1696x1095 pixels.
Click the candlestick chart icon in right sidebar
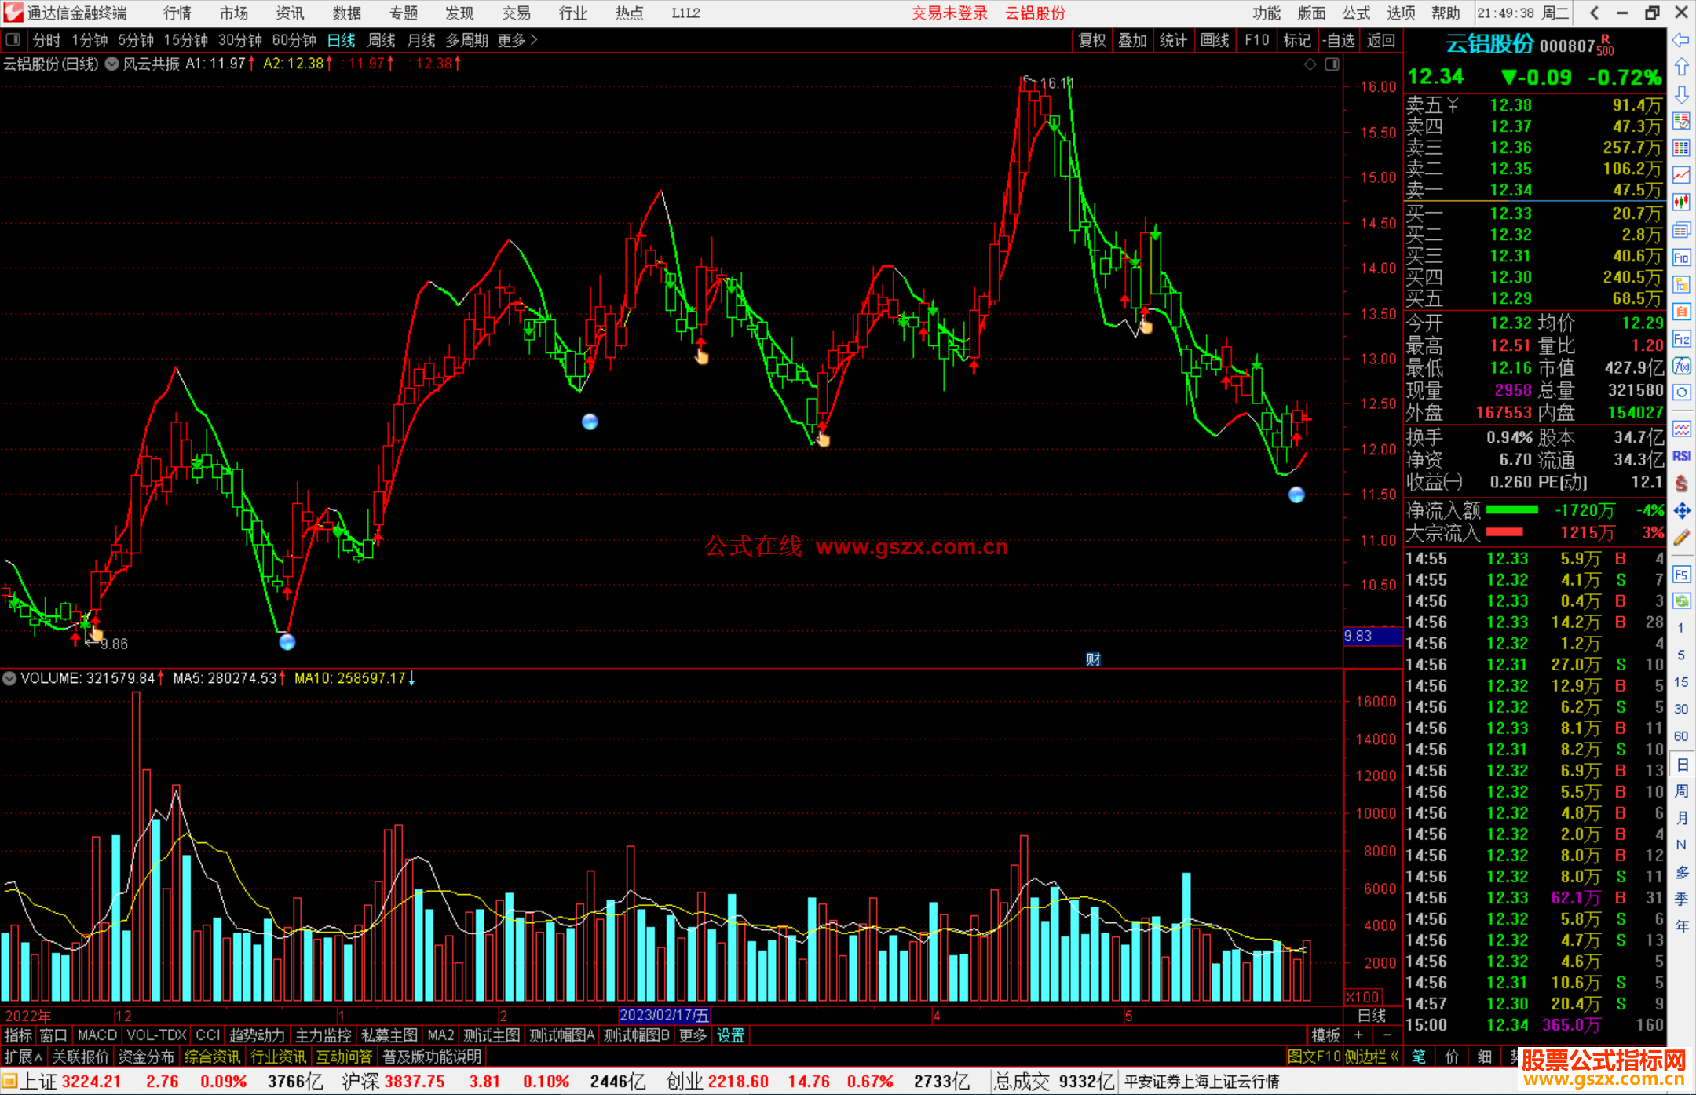tap(1681, 203)
